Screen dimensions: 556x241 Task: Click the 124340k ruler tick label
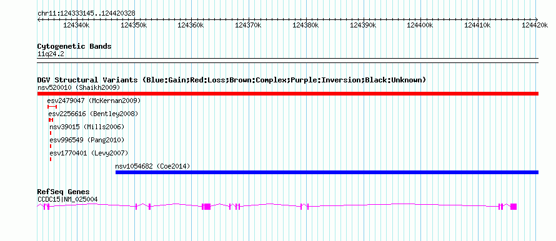click(77, 26)
